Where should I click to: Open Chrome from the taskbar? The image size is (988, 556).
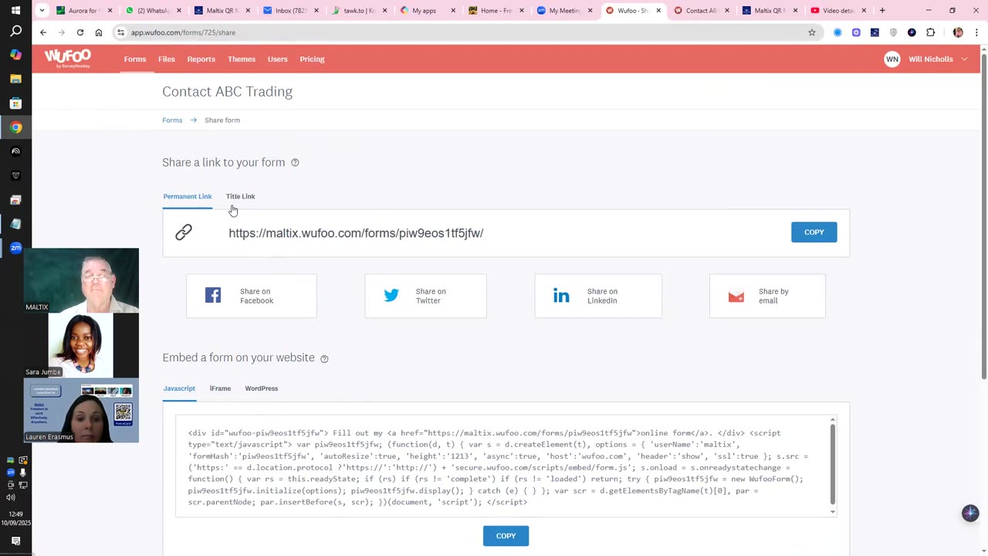[x=15, y=127]
